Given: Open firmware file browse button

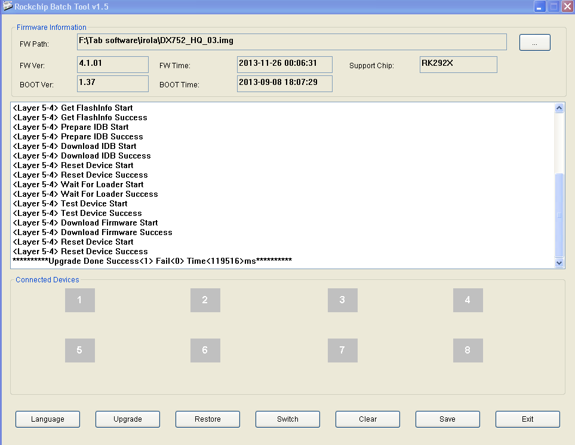Looking at the screenshot, I should 534,42.
